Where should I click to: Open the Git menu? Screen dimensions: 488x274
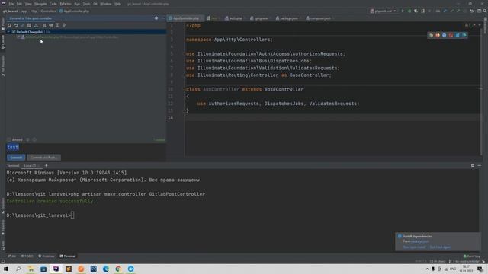pos(95,4)
